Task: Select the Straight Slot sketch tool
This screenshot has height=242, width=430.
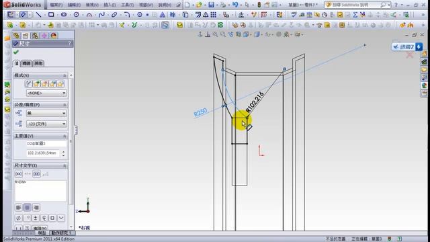Action: [64, 15]
